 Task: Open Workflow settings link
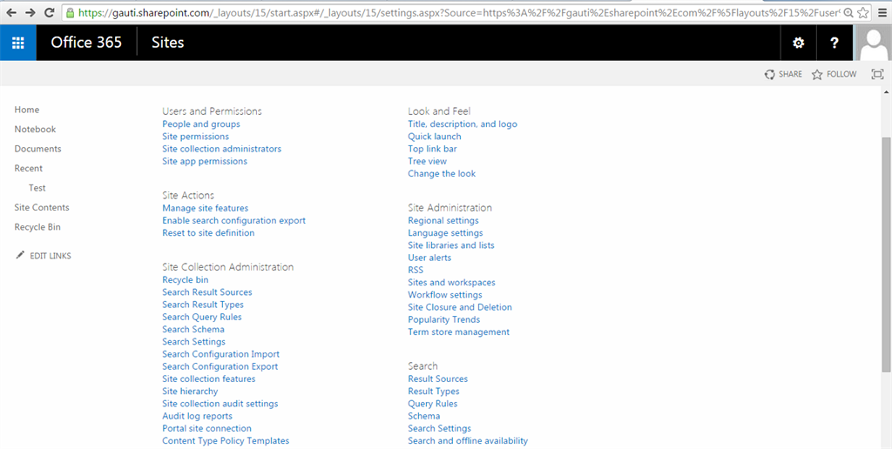445,295
